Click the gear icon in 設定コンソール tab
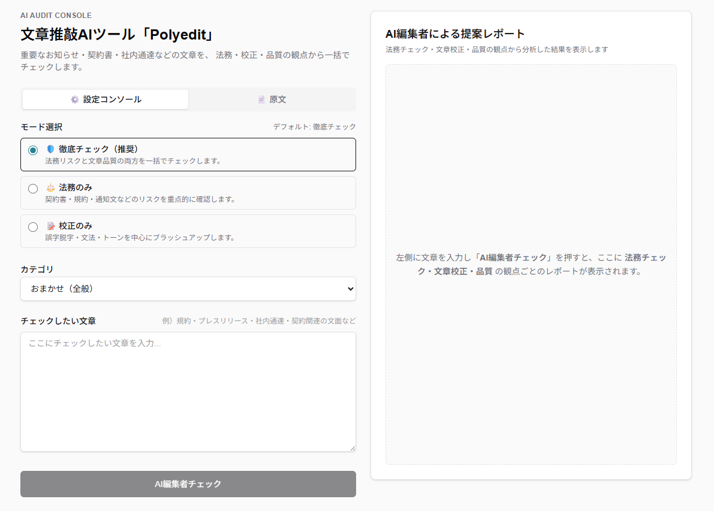Image resolution: width=714 pixels, height=511 pixels. pos(75,99)
